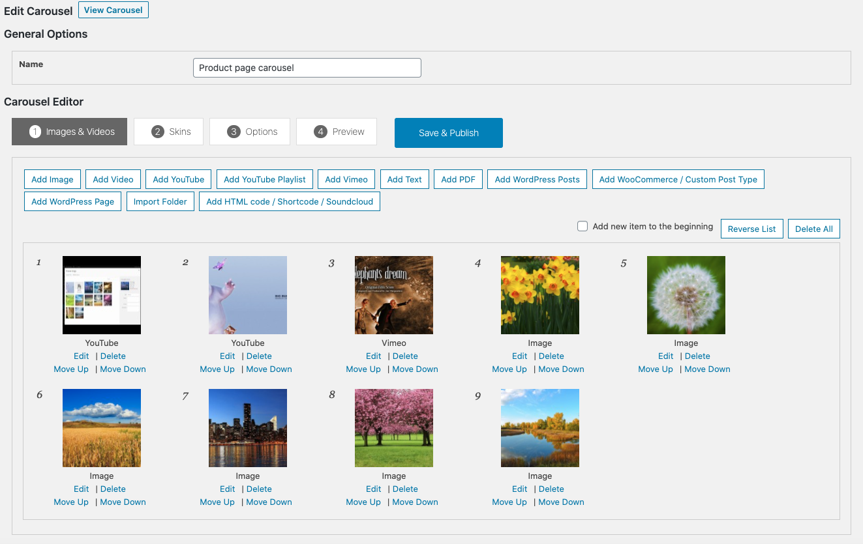Click the cherry blossom trees thumbnail
Viewport: 863px width, 544px height.
click(393, 428)
